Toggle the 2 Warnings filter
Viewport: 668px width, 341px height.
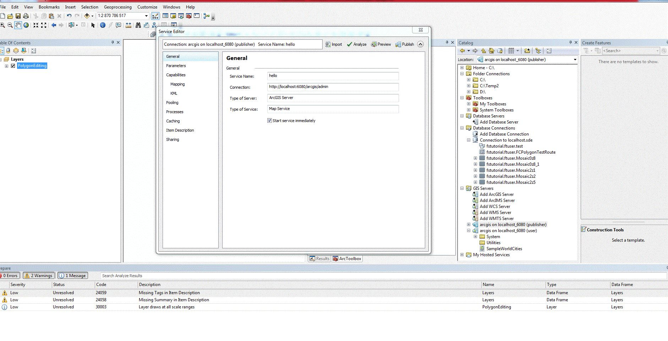(39, 276)
